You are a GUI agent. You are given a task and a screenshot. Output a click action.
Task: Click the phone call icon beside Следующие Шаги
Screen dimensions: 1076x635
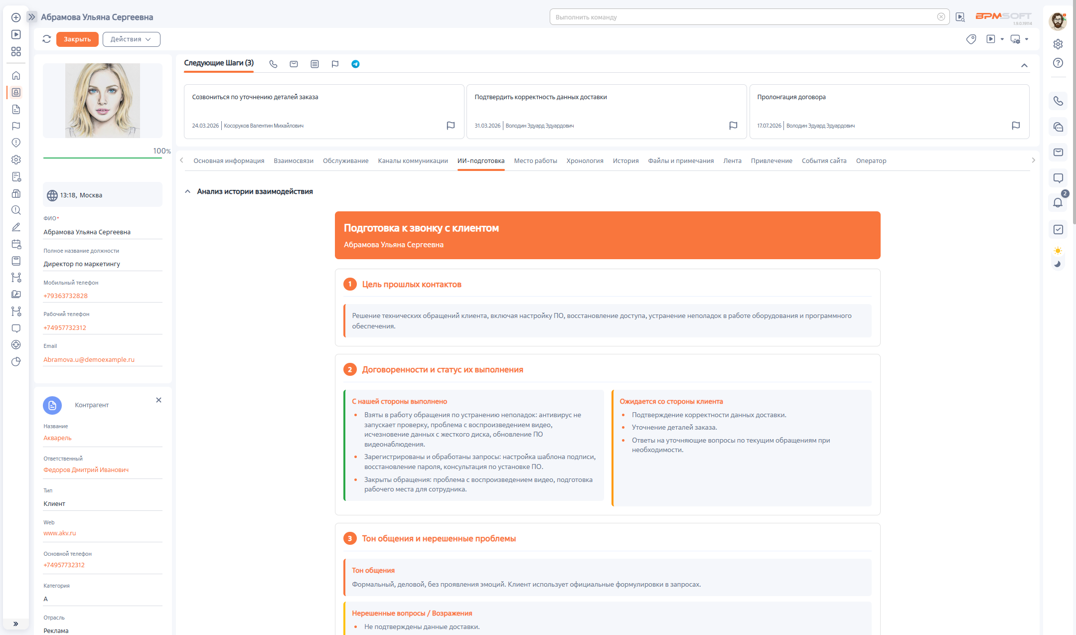[x=273, y=64]
